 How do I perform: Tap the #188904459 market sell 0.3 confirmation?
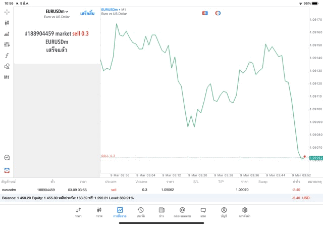(57, 34)
